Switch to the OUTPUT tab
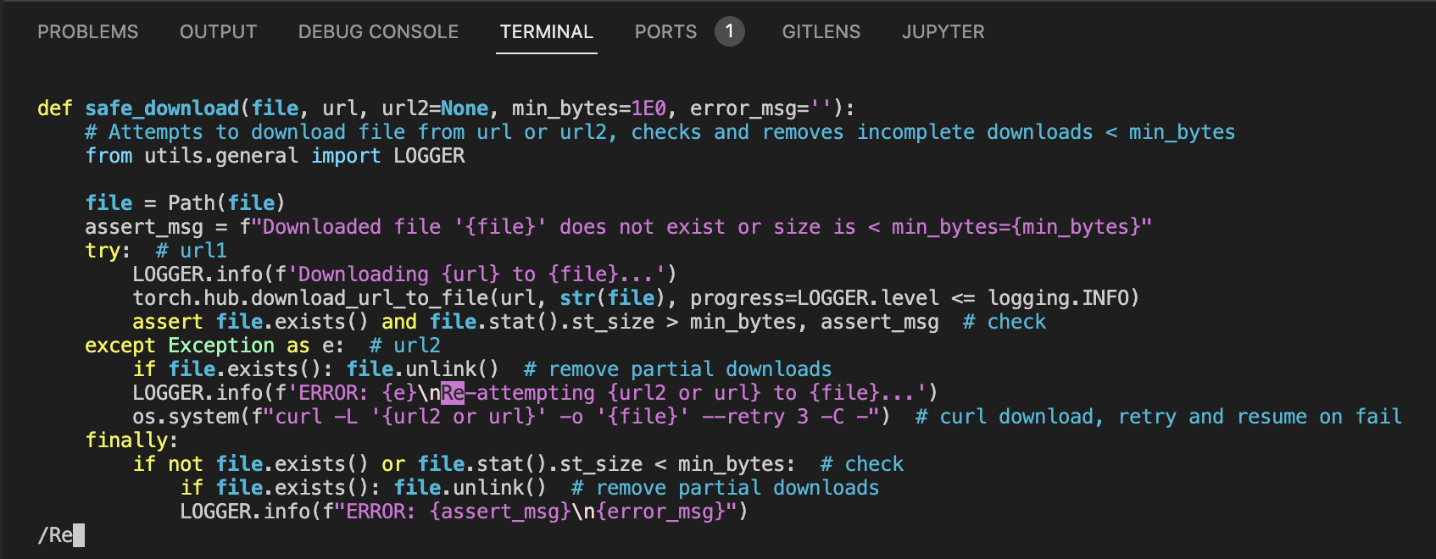Image resolution: width=1436 pixels, height=559 pixels. click(218, 32)
